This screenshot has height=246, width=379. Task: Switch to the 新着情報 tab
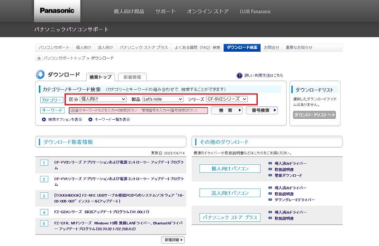pos(132,77)
